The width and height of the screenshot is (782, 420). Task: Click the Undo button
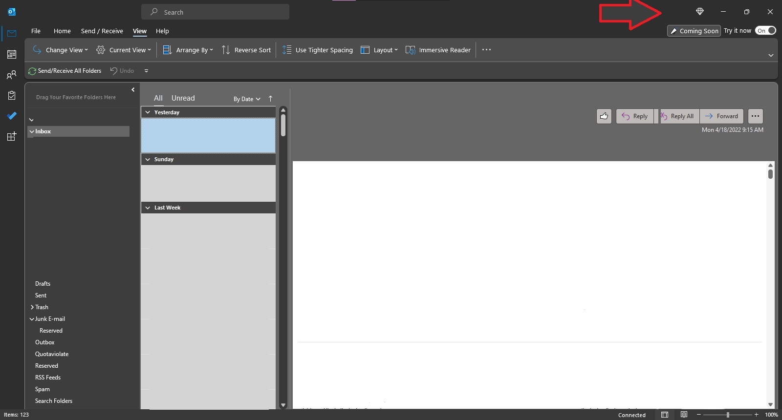[122, 71]
